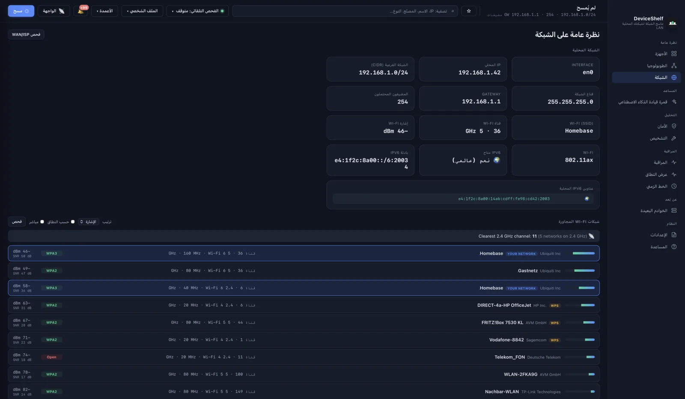685x399 pixels.
Task: Open المراقبة pulse icon in sidebar
Action: point(674,162)
